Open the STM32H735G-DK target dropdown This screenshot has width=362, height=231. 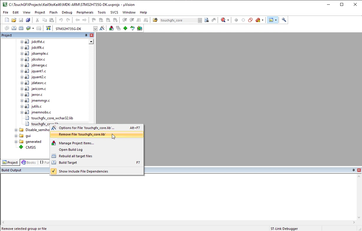click(95, 29)
